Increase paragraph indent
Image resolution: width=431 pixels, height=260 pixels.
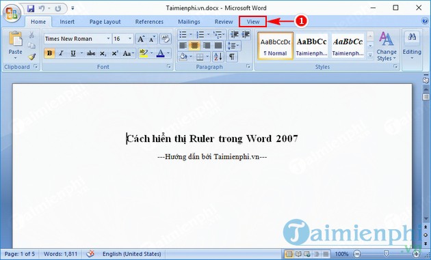tap(246, 35)
